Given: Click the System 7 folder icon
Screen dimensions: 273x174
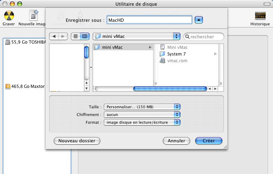Looking at the screenshot, I should (162, 54).
